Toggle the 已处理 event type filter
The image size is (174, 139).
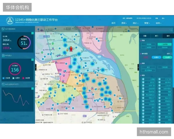point(167,57)
